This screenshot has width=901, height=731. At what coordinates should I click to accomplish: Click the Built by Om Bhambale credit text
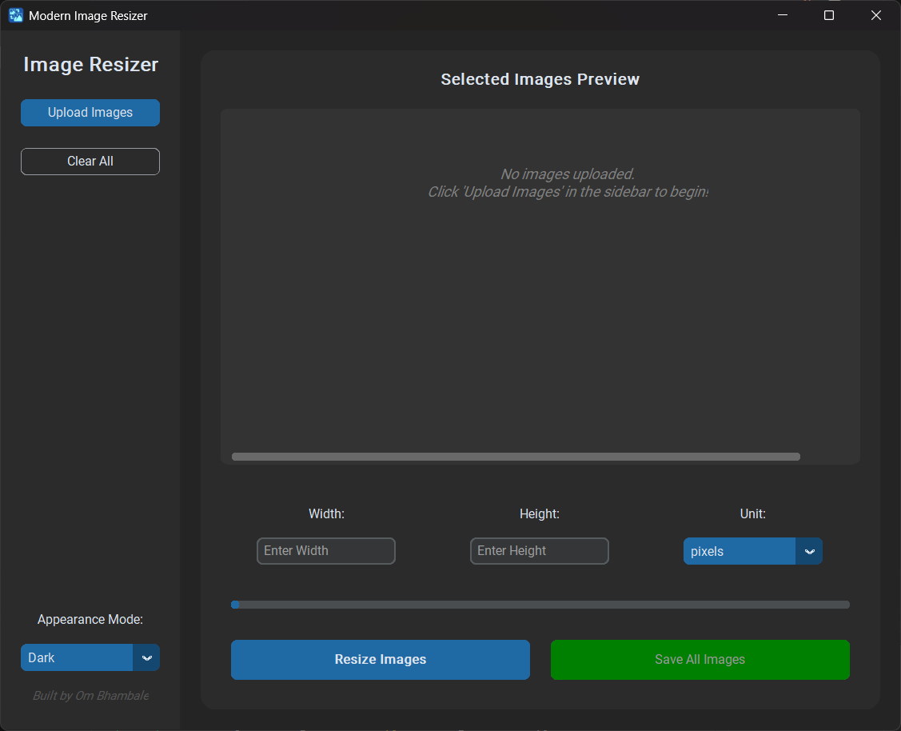point(90,695)
